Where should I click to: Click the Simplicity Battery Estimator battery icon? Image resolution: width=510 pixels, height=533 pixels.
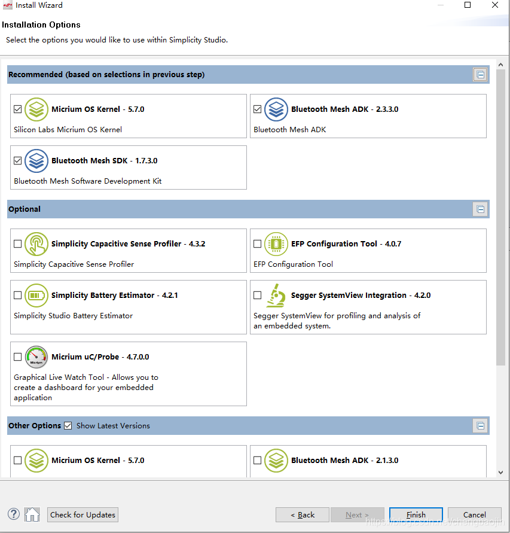(x=36, y=296)
